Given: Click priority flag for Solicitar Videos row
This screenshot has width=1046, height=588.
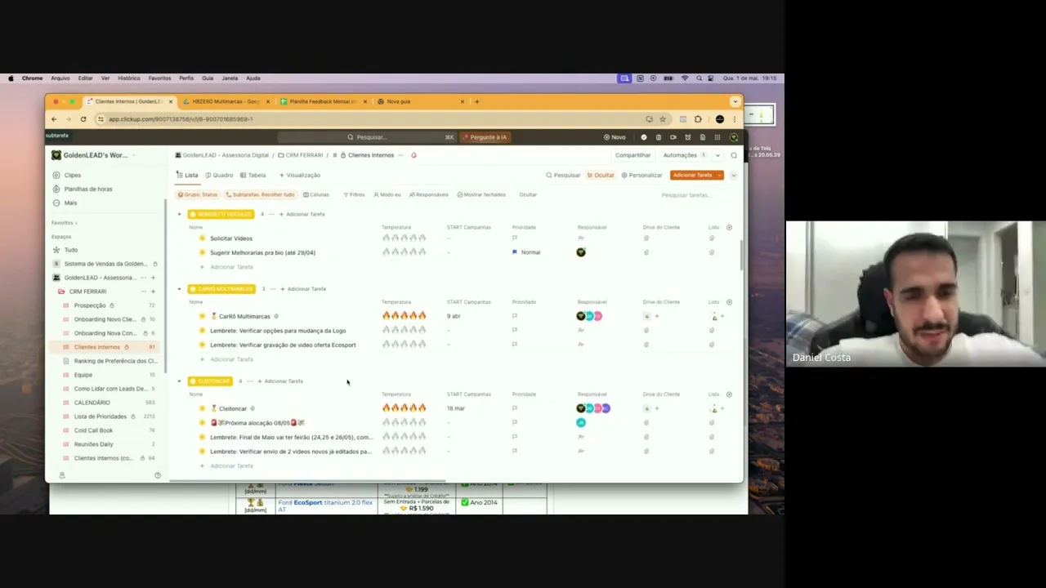Looking at the screenshot, I should [x=514, y=238].
